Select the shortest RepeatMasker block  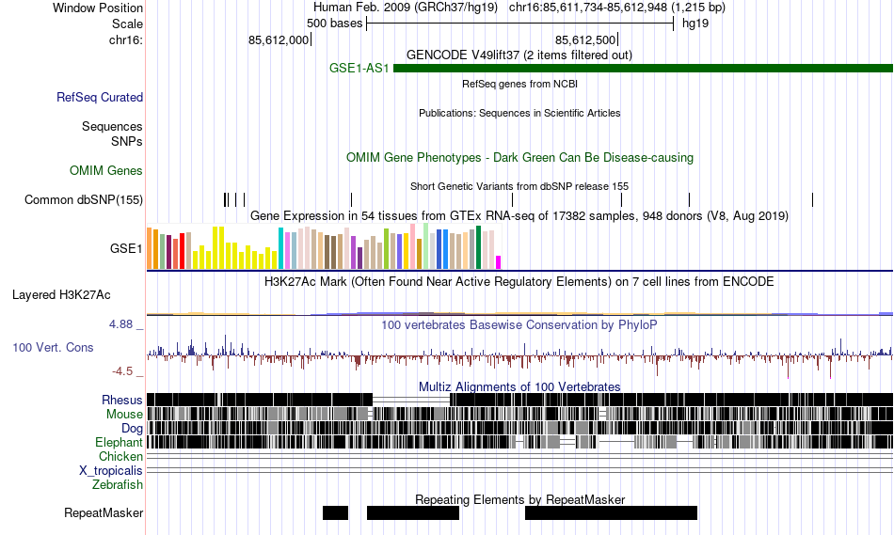(x=335, y=512)
